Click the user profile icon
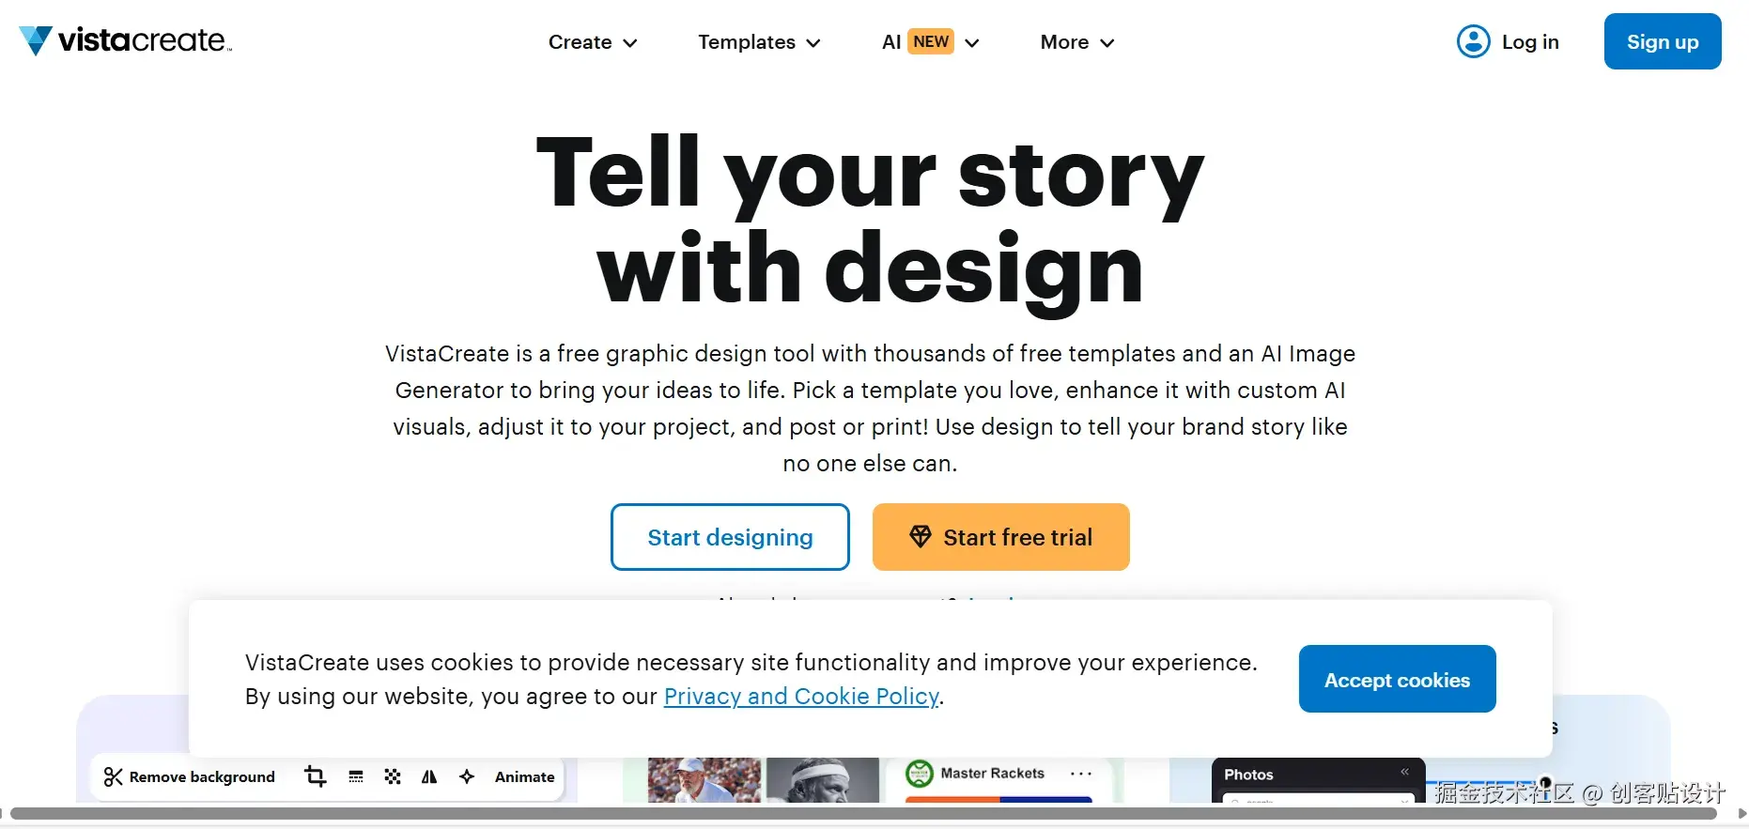 (1473, 41)
